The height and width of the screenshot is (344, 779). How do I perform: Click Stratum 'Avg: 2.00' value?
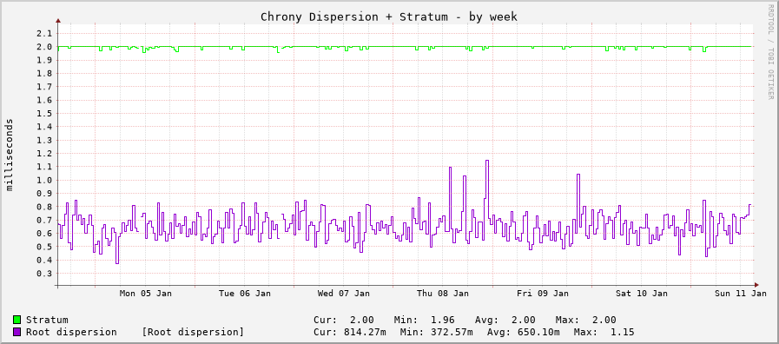[505, 320]
